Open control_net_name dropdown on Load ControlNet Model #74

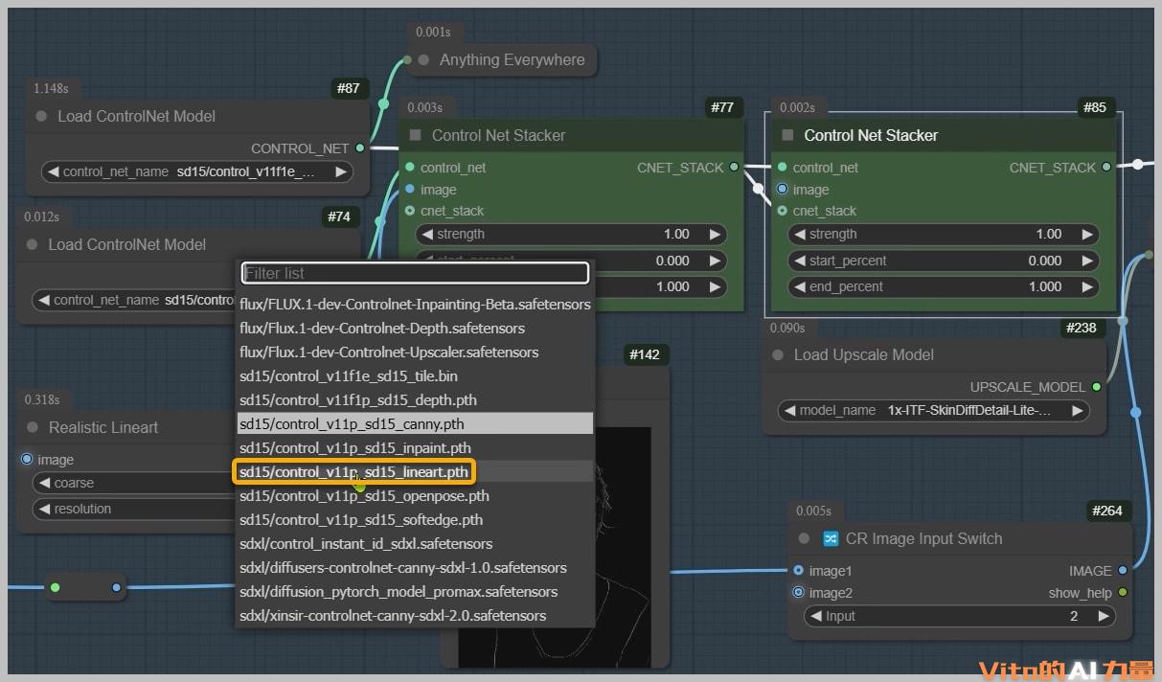(x=134, y=300)
